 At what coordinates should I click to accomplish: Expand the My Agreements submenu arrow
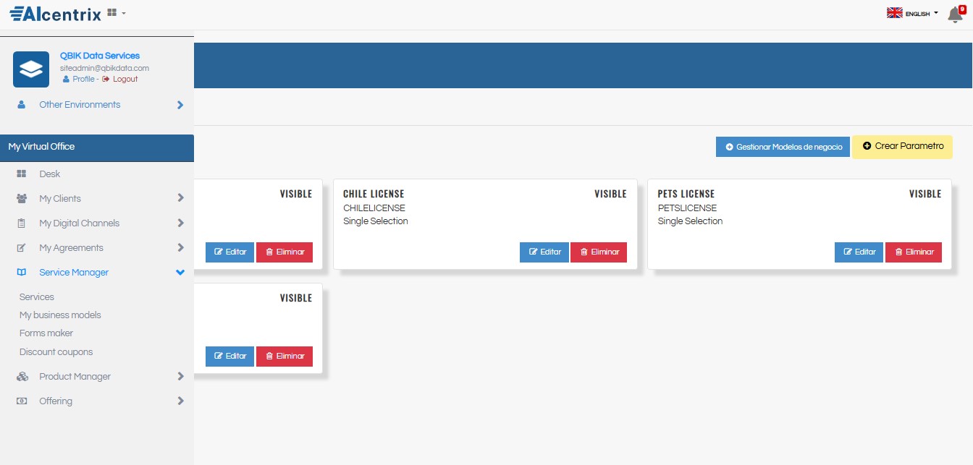pyautogui.click(x=180, y=248)
